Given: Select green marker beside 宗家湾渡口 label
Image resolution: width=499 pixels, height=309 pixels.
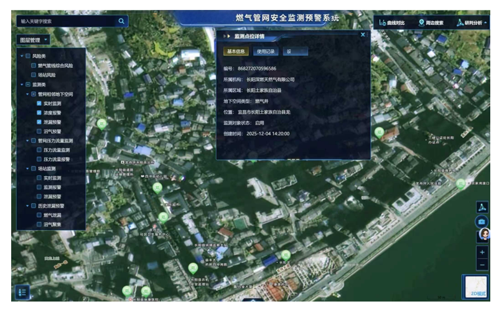Looking at the screenshot, I should 460,184.
